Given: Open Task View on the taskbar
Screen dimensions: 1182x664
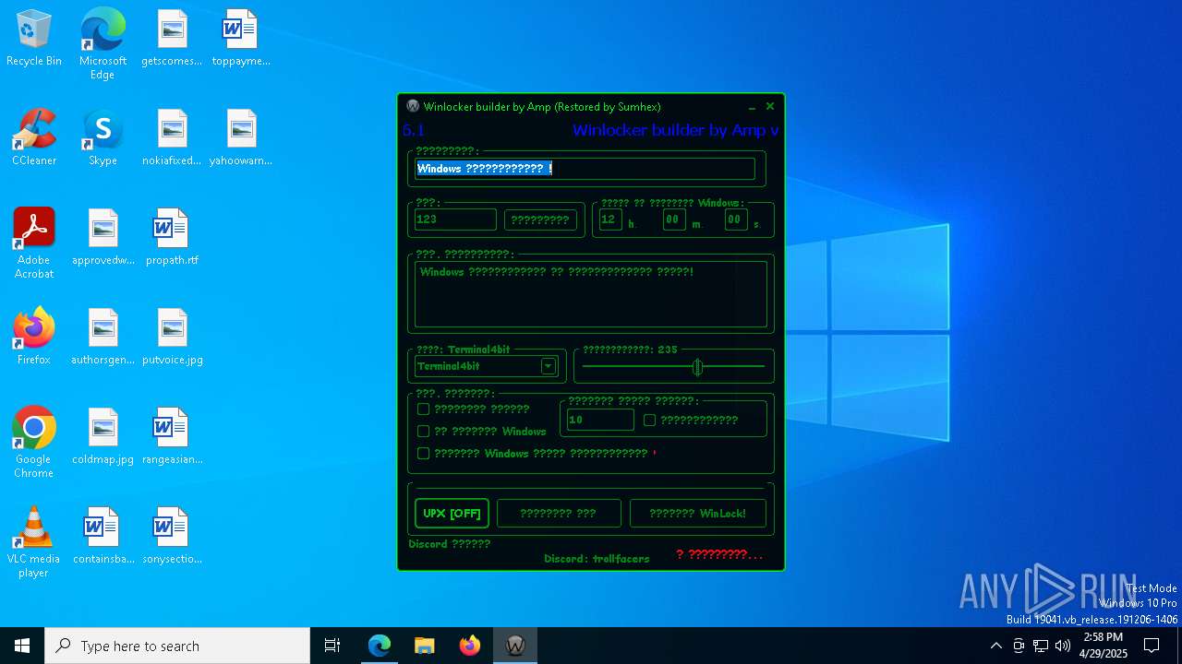Looking at the screenshot, I should [332, 646].
